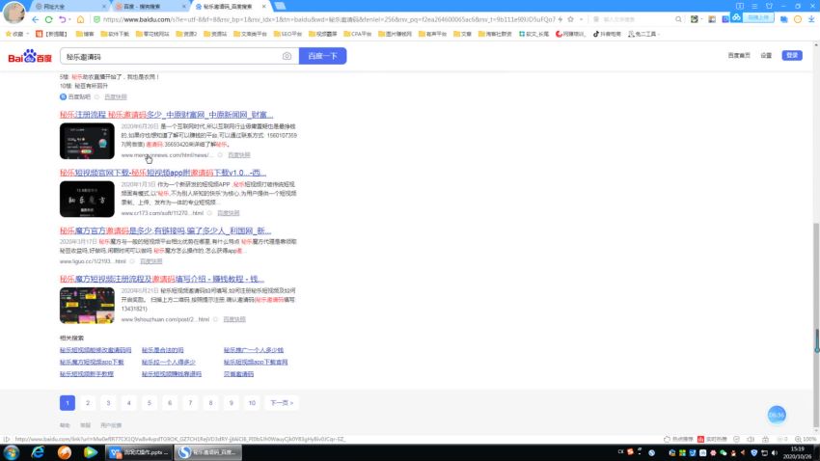Open related search 秘乐是合法的吗
The image size is (820, 461).
click(163, 350)
